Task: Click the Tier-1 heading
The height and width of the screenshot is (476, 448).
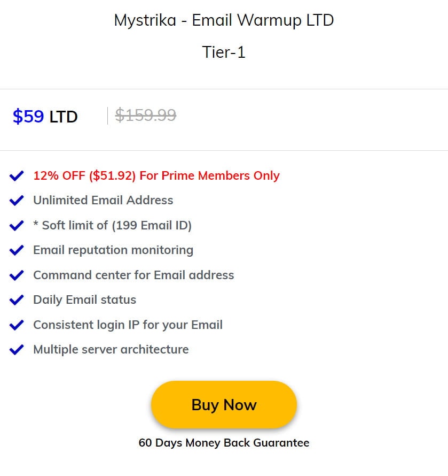Action: [224, 52]
